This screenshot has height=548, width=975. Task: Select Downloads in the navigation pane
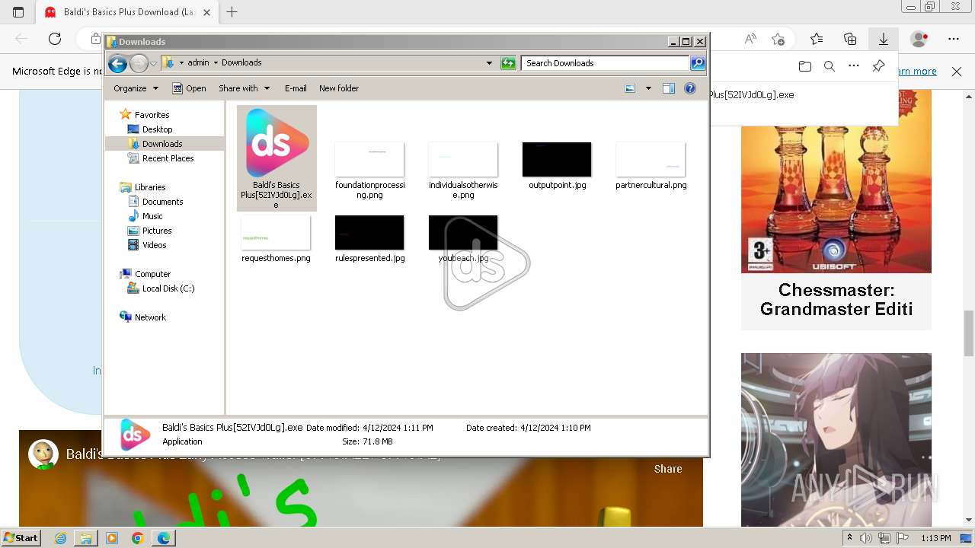(x=162, y=144)
